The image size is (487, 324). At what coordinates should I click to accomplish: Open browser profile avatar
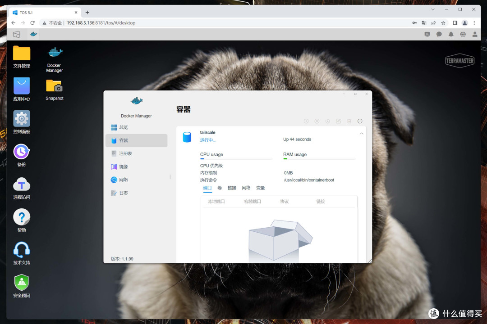coord(464,23)
